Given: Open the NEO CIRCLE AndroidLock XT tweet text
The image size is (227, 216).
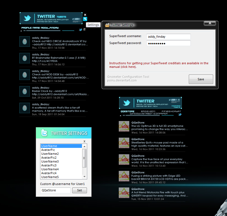Looking at the screenshot, I should coord(60,43).
